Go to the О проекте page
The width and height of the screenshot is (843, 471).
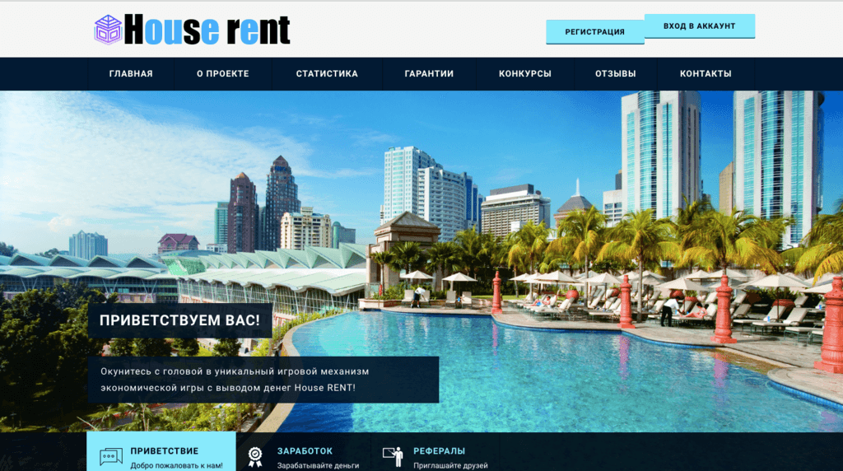pyautogui.click(x=222, y=73)
